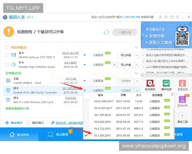Click the refresh rescan icon
The width and height of the screenshot is (192, 154).
(x=106, y=32)
